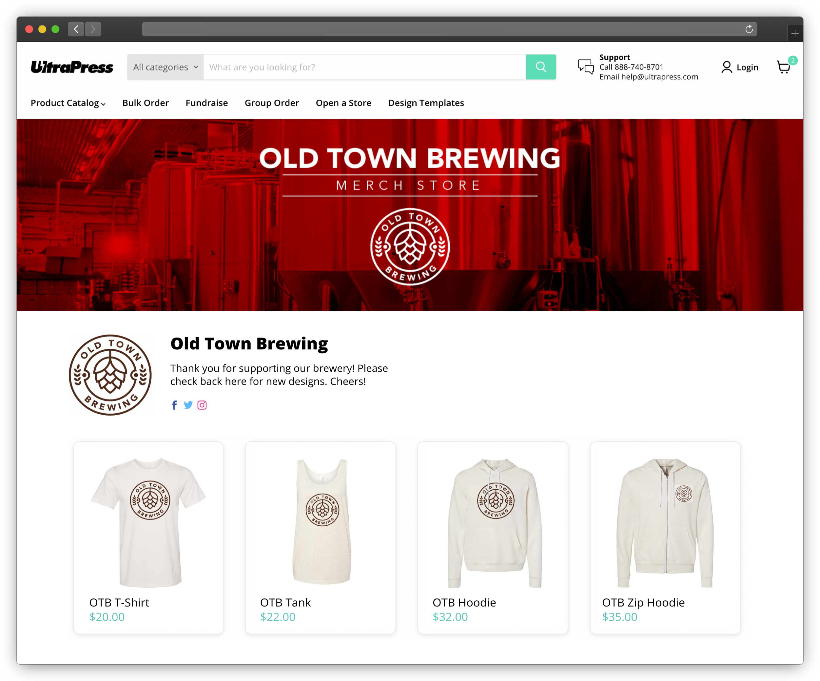Click the UltraPress logo
Image resolution: width=820 pixels, height=681 pixels.
[x=72, y=67]
